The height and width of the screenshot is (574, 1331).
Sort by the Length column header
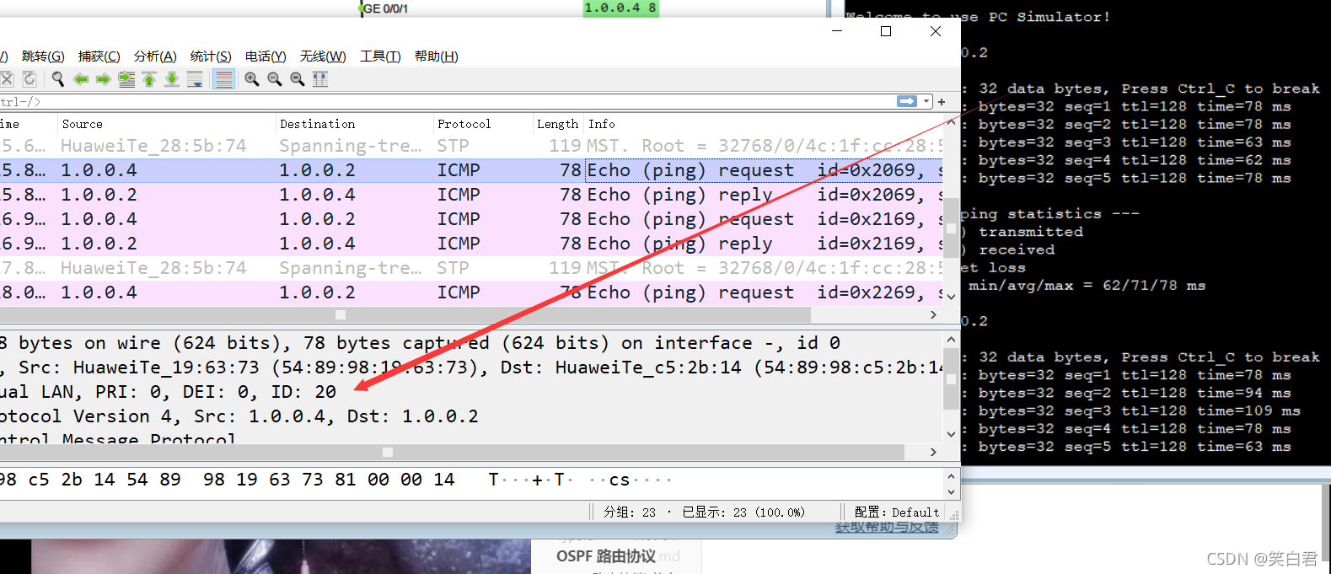click(557, 124)
